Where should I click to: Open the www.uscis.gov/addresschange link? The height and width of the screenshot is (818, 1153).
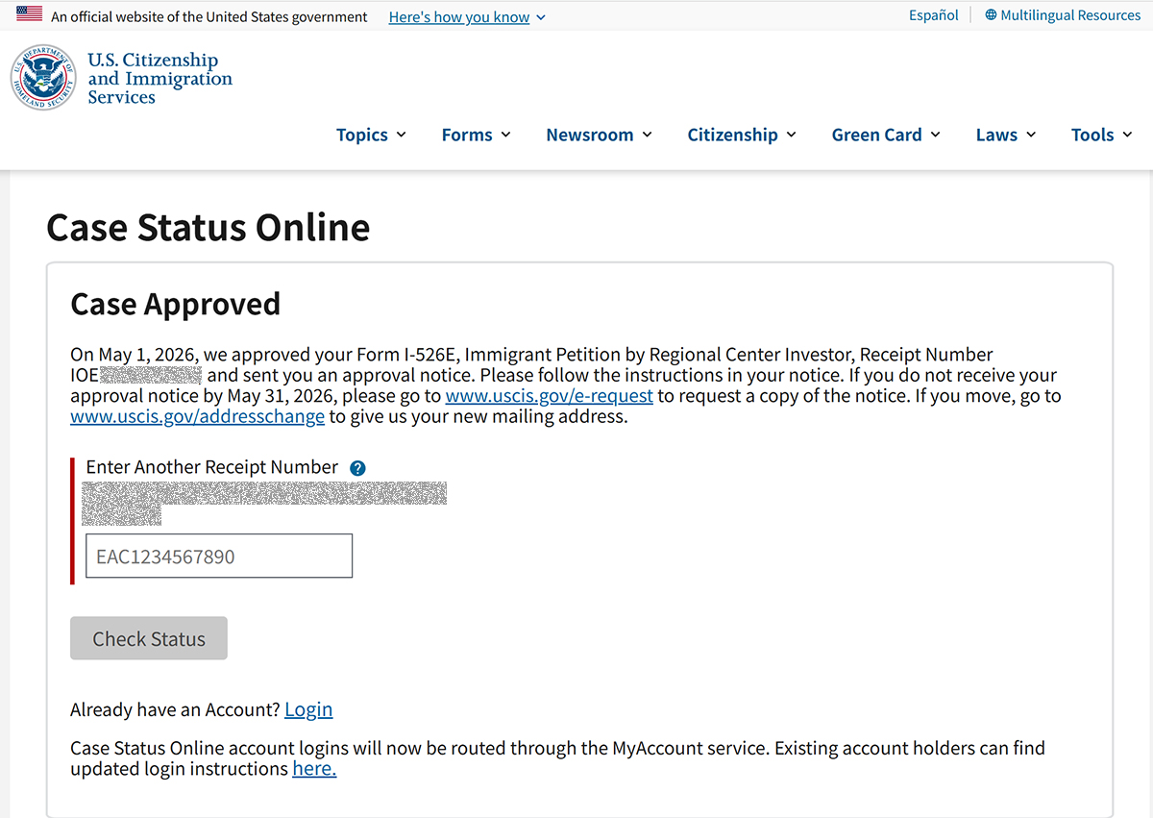197,417
